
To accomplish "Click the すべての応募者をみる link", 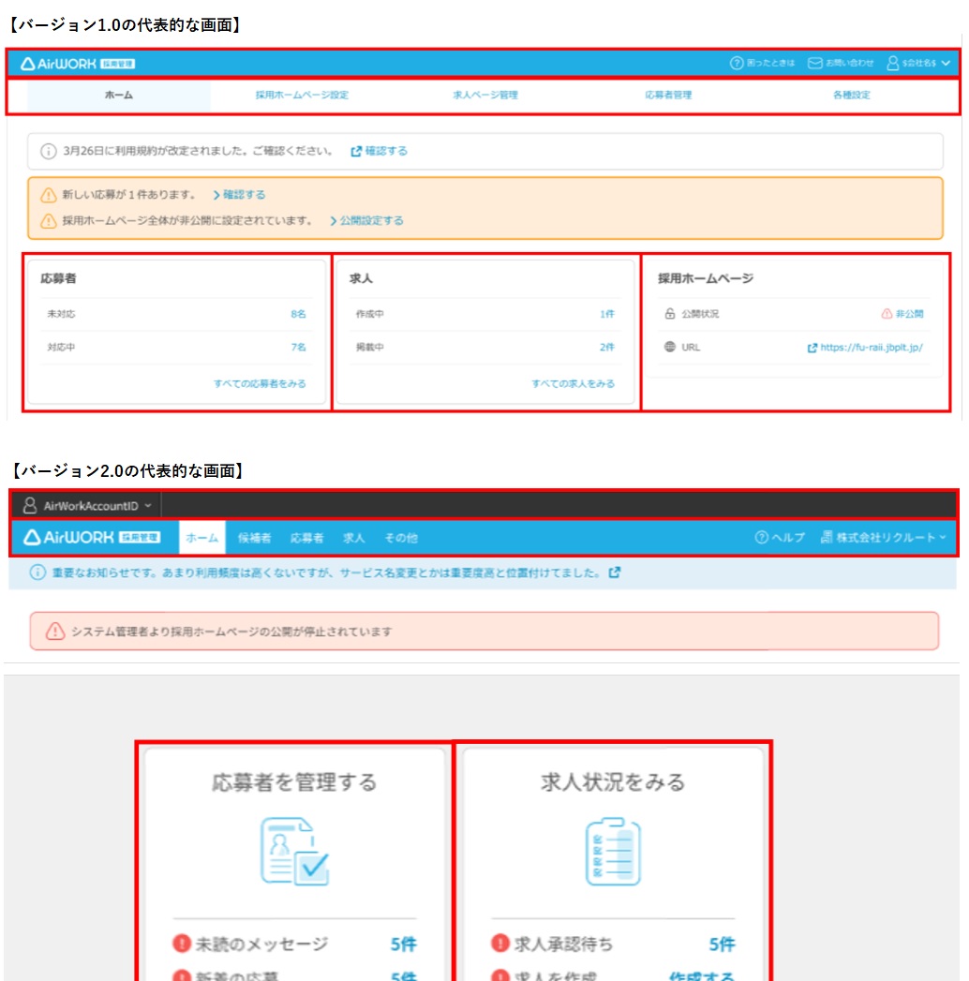I will [x=260, y=383].
